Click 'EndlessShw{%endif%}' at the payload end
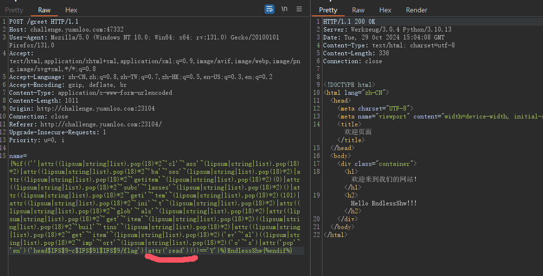Screen dimensions: 543x276 (259, 251)
